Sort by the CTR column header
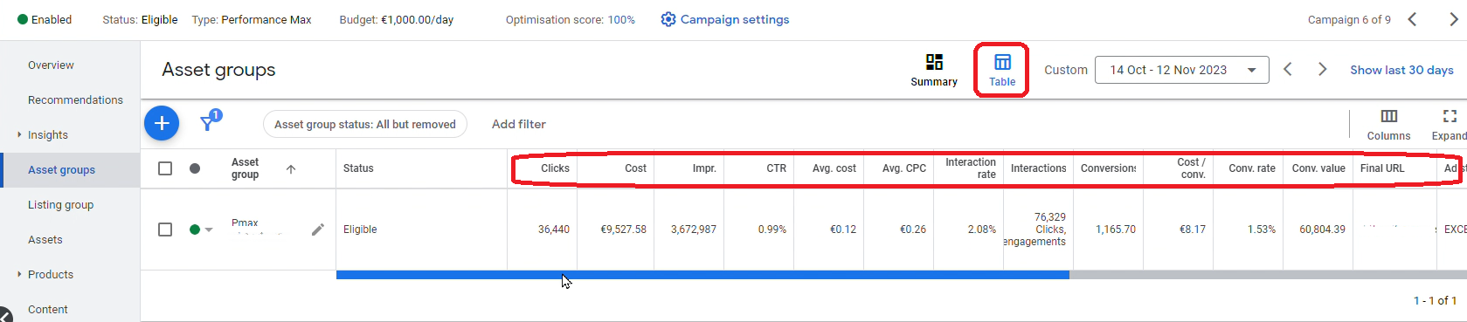This screenshot has height=322, width=1467. click(x=776, y=168)
